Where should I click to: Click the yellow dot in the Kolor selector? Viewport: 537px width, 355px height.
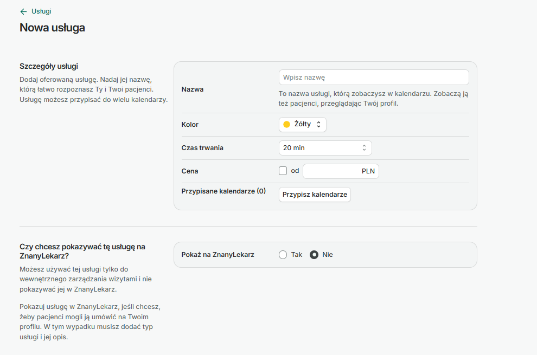286,124
